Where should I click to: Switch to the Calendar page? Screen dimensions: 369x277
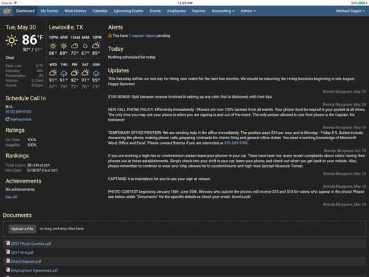click(x=100, y=11)
